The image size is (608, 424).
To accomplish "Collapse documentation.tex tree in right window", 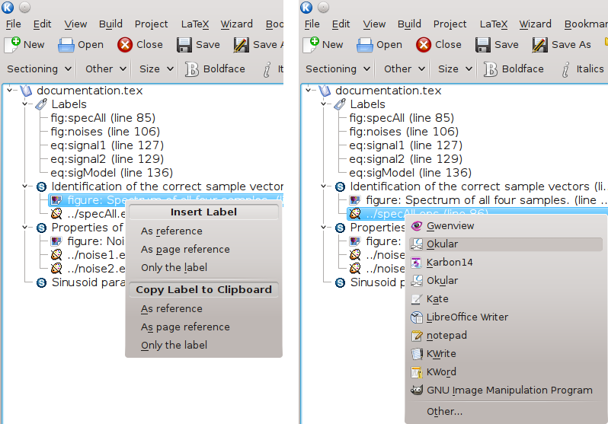I will coord(309,91).
